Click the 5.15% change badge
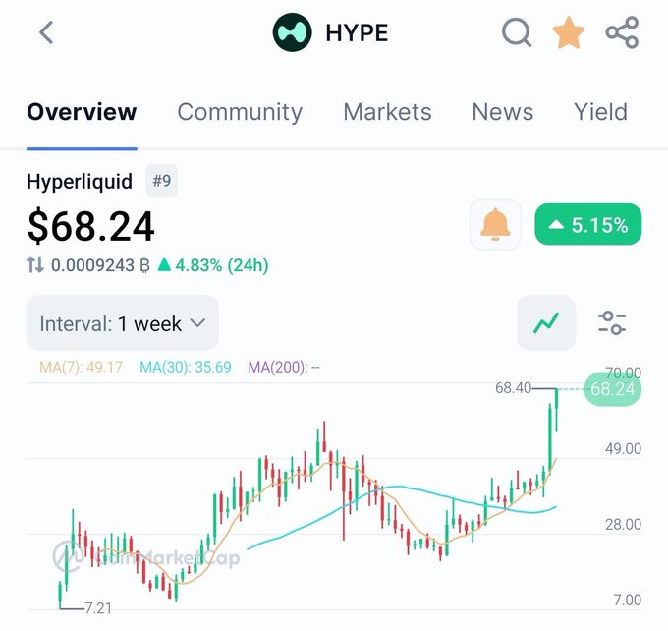This screenshot has height=631, width=668. pyautogui.click(x=588, y=224)
